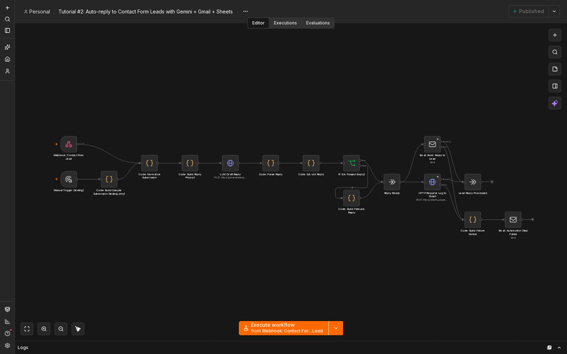Add a sticky note to canvas

[x=555, y=69]
